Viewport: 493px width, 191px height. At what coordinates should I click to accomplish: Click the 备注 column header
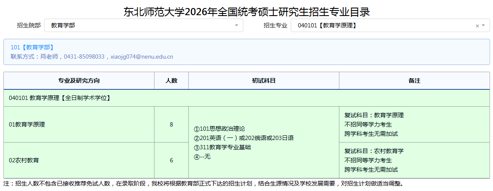click(414, 81)
